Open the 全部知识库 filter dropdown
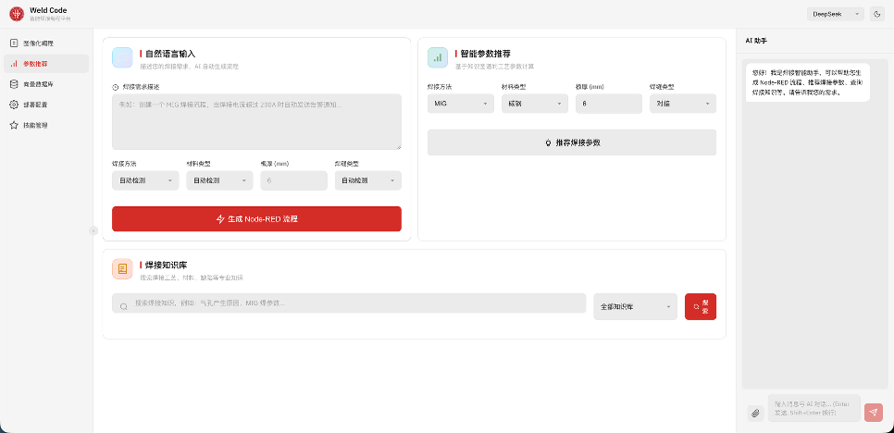This screenshot has width=894, height=433. 635,306
